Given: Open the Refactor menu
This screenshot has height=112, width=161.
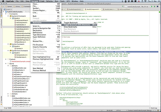Looking at the screenshot, I should click(x=50, y=1).
